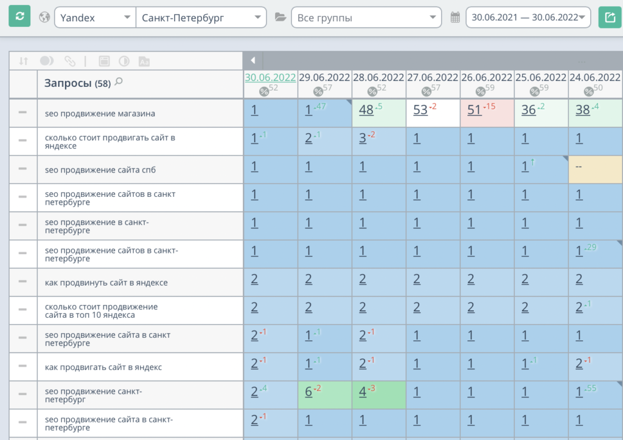This screenshot has height=440, width=623.
Task: Open the date range 30.06.2021 — 30.06.2022 picker
Action: (528, 18)
